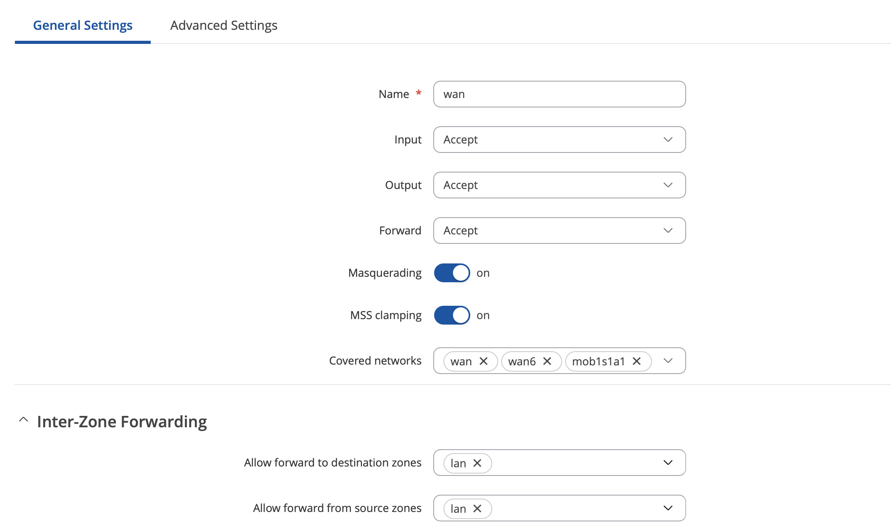Open the destination zones dropdown chevron
Image resolution: width=891 pixels, height=530 pixels.
click(668, 463)
